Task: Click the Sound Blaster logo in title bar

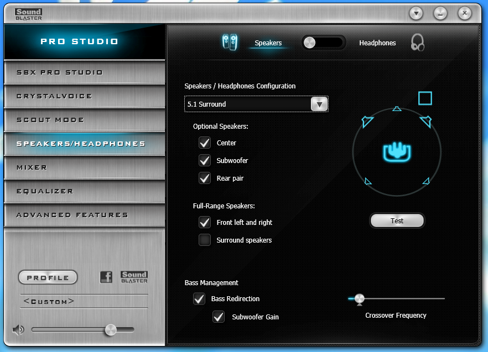Action: [x=28, y=14]
